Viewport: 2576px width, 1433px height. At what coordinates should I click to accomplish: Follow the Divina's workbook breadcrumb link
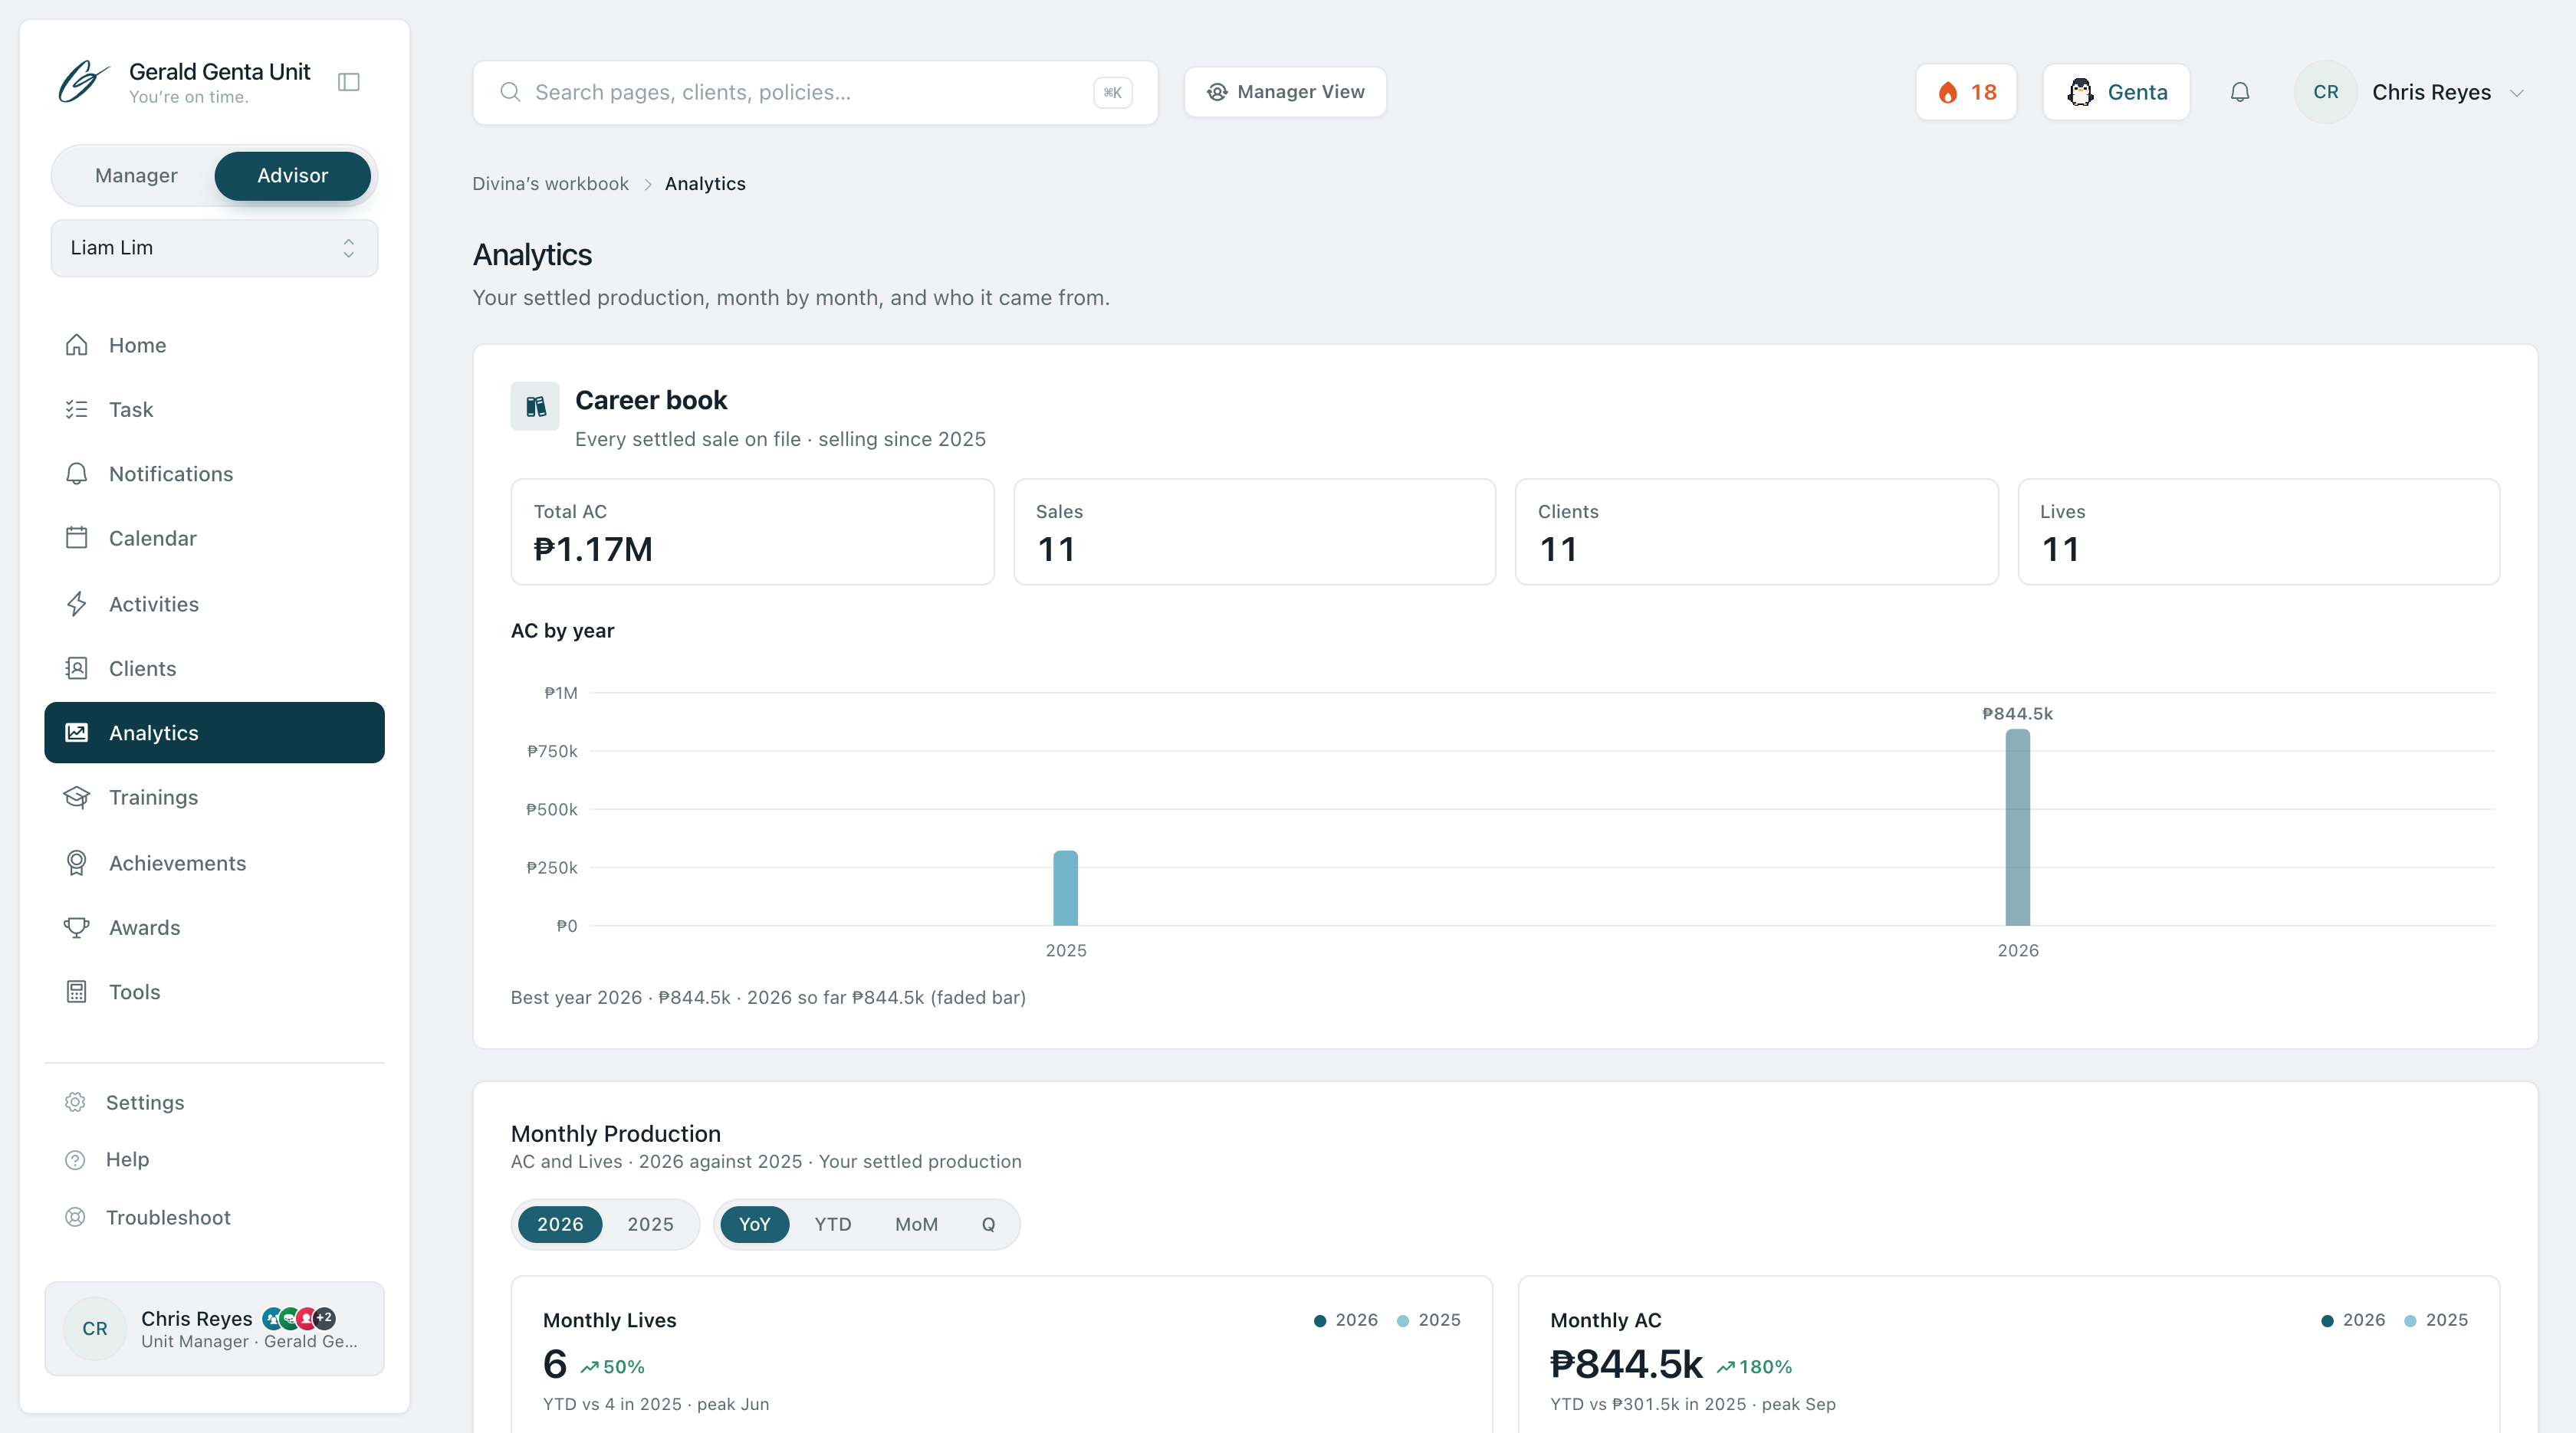[550, 184]
